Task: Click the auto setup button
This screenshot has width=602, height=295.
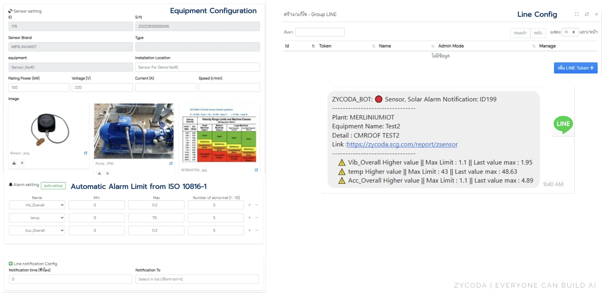Action: pos(53,185)
